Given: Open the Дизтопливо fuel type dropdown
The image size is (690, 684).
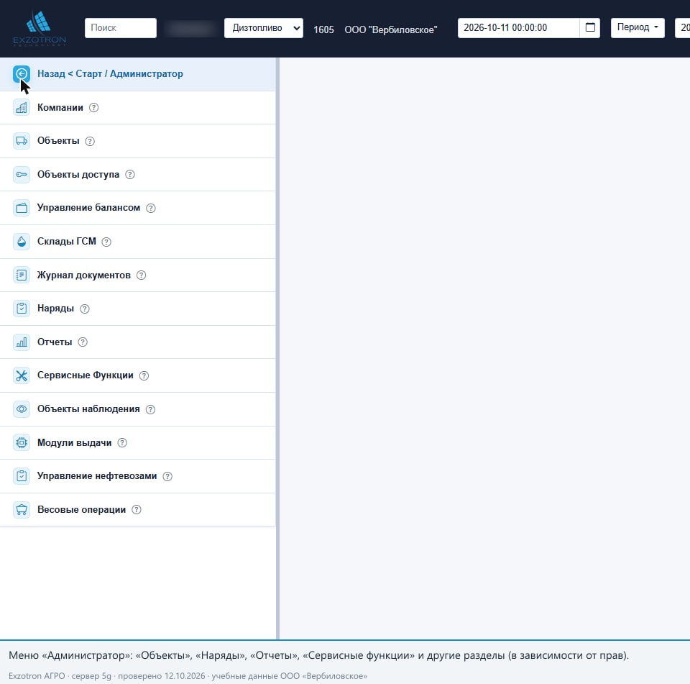Looking at the screenshot, I should coord(264,28).
